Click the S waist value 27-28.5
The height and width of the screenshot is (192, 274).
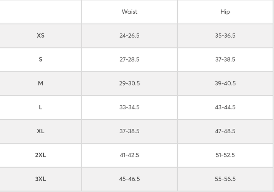[x=129, y=59]
